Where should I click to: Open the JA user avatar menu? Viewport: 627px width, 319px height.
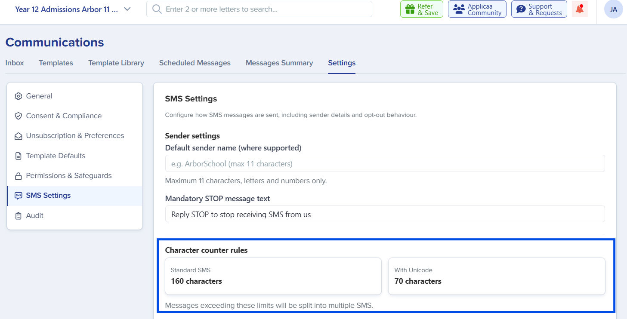(x=613, y=9)
